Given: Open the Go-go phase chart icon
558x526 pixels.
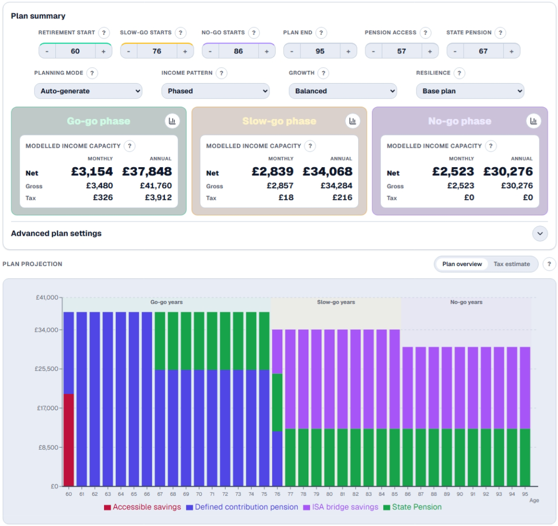Looking at the screenshot, I should (x=172, y=121).
